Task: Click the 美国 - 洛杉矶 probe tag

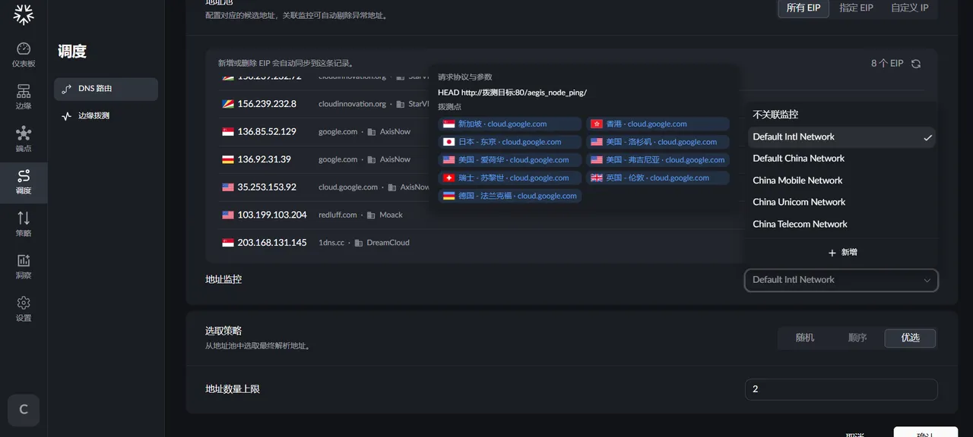Action: [658, 142]
